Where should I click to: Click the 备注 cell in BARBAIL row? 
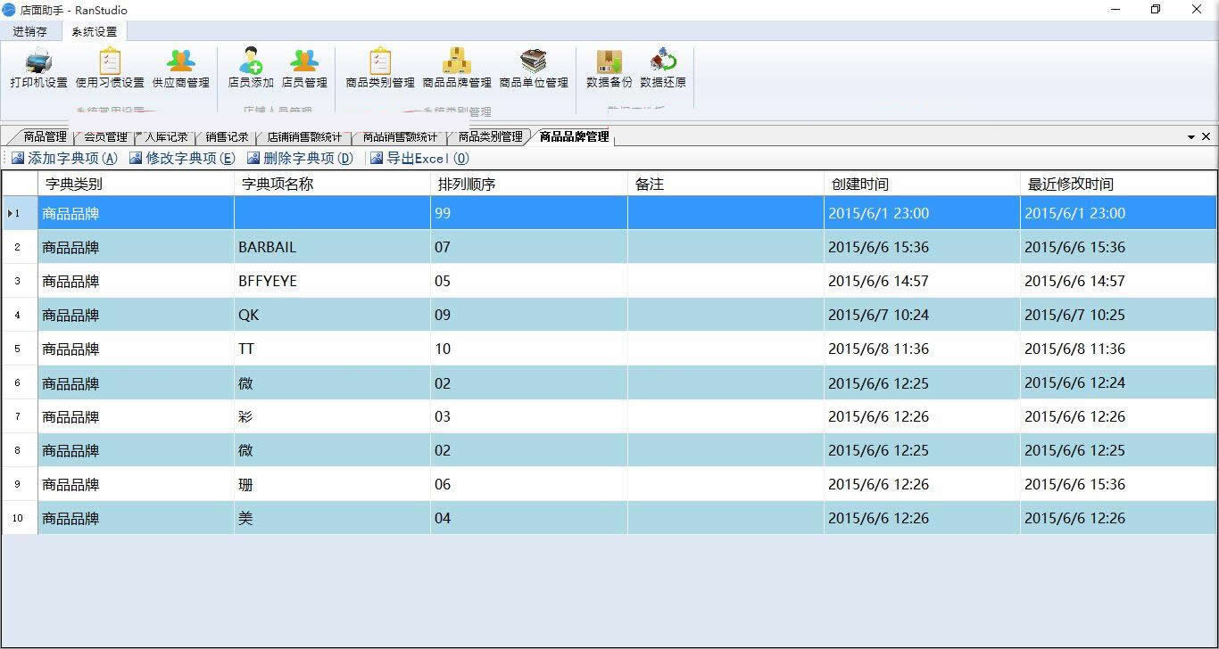(726, 247)
